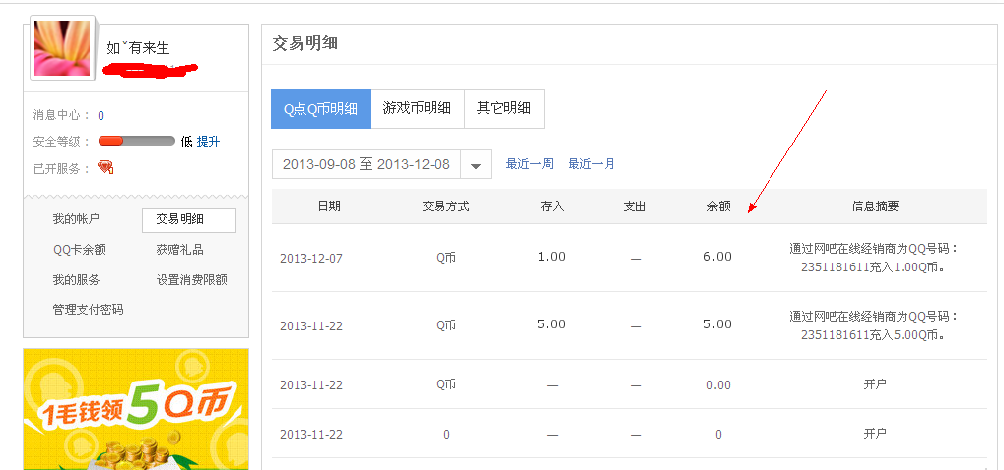The image size is (1004, 470).
Task: Click the 交易方式 column header
Action: point(445,206)
